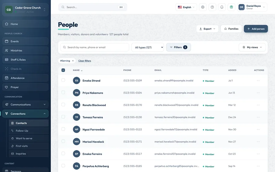Click the US flag language icon

coord(180,7)
